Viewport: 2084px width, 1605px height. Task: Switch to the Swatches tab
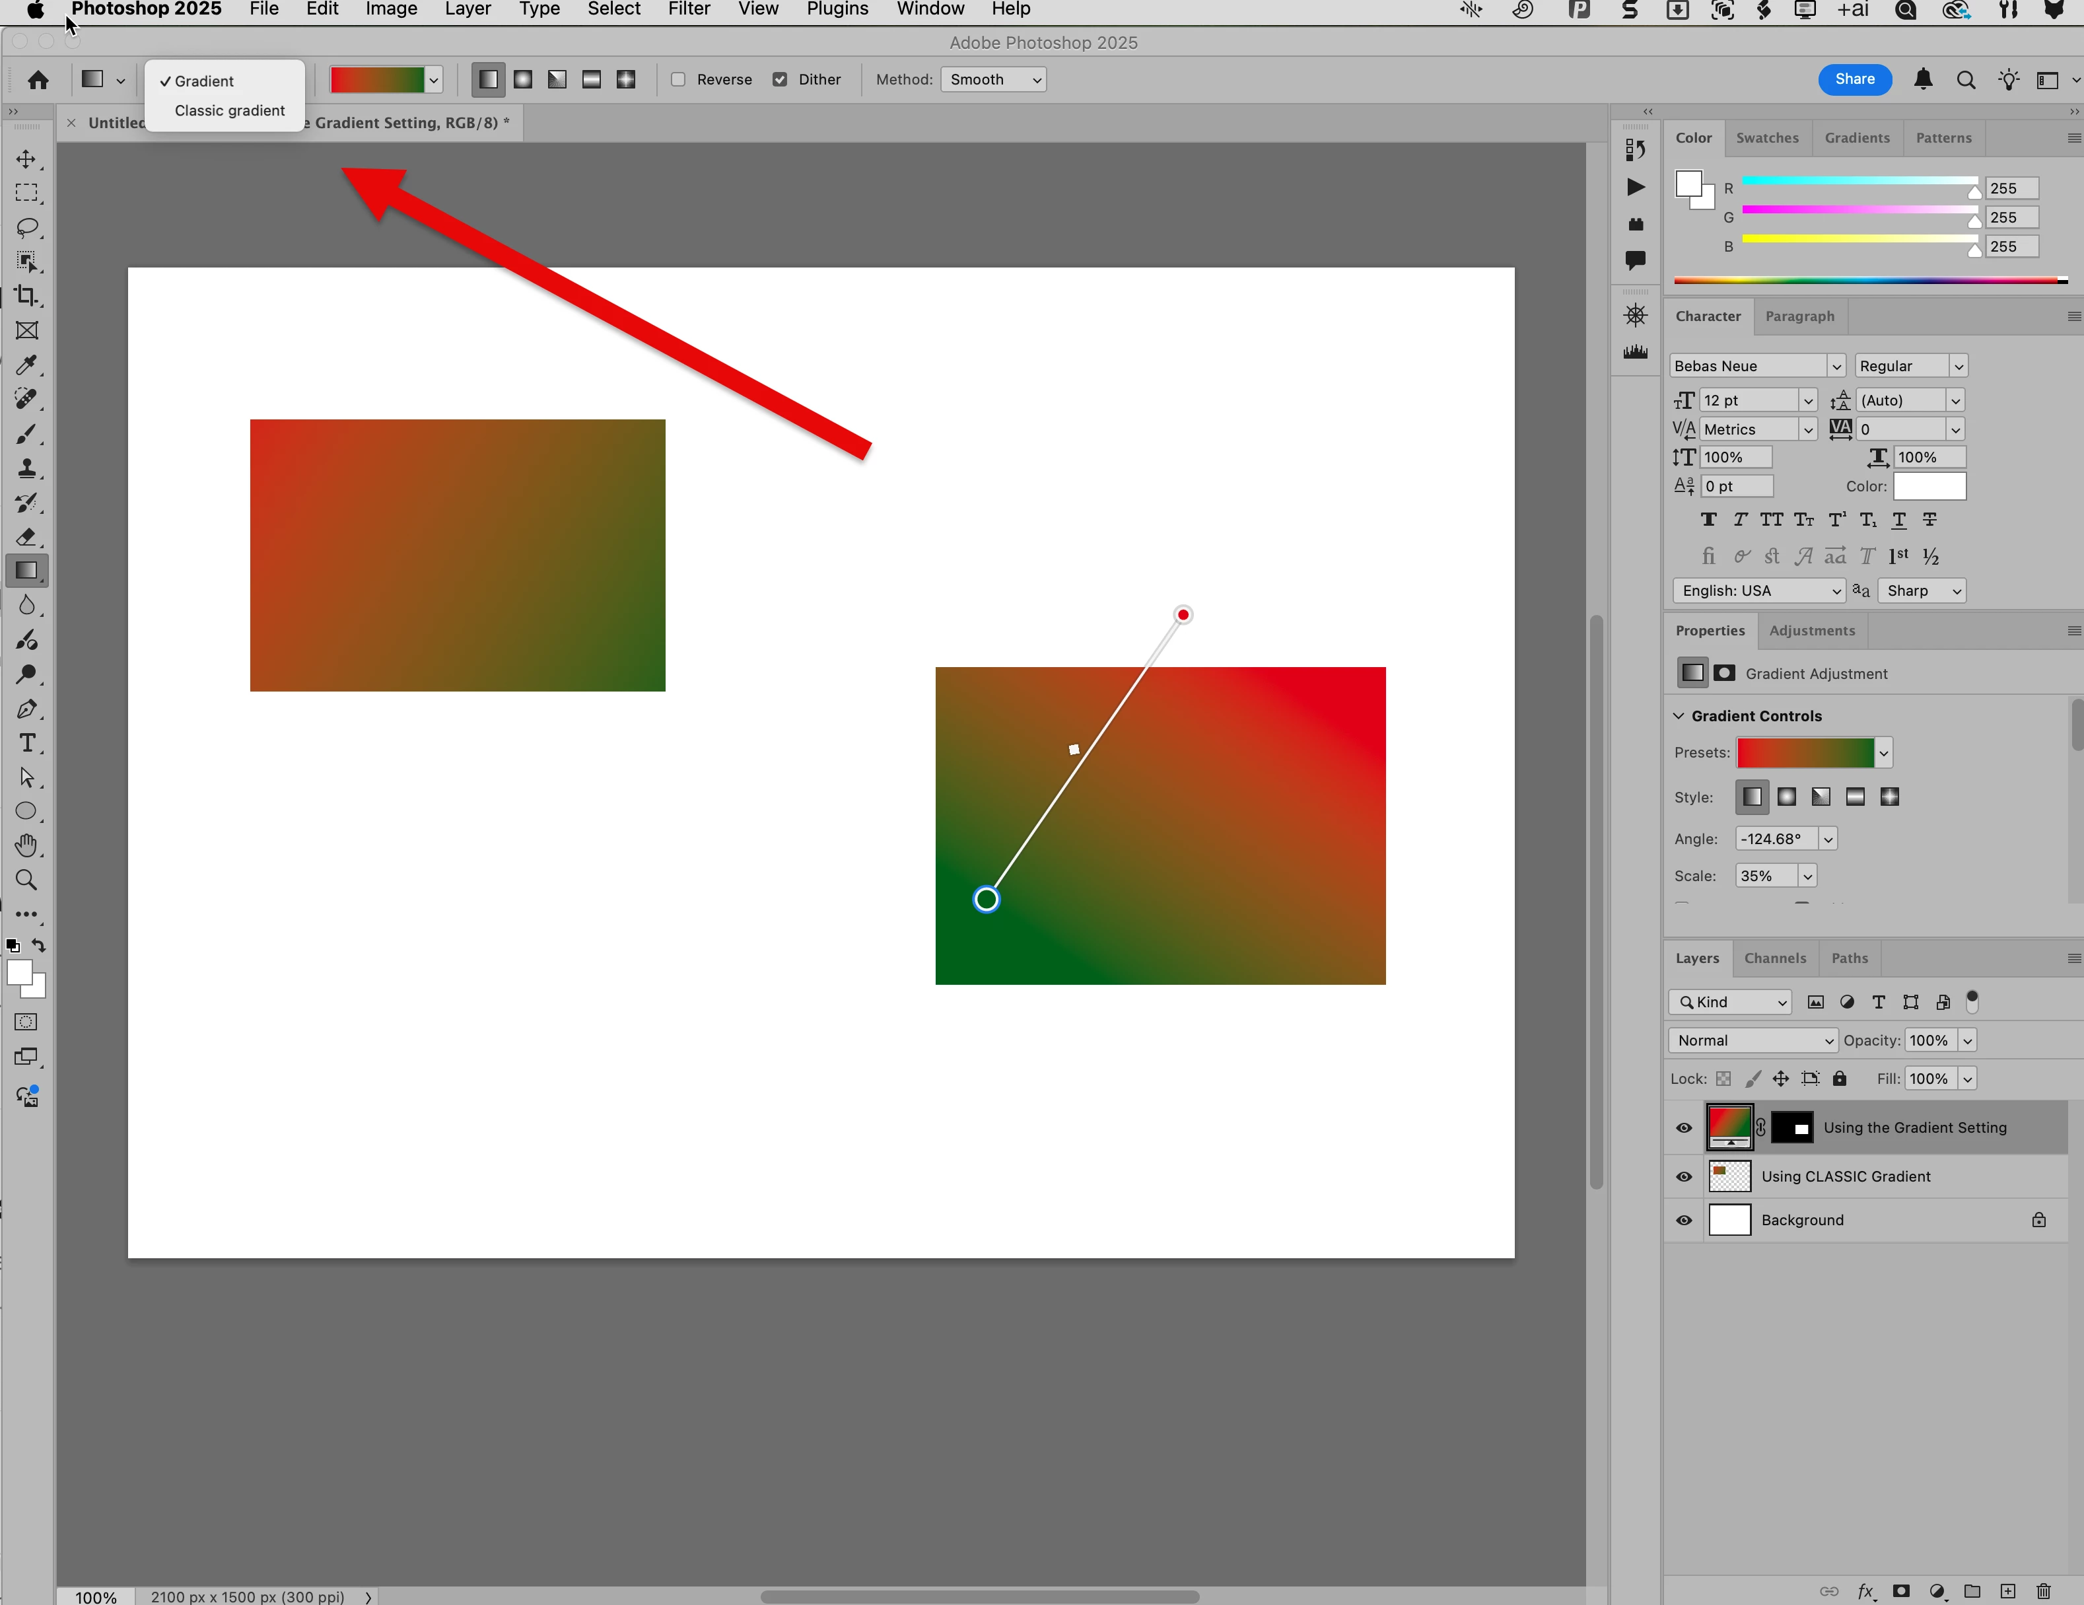(1766, 137)
